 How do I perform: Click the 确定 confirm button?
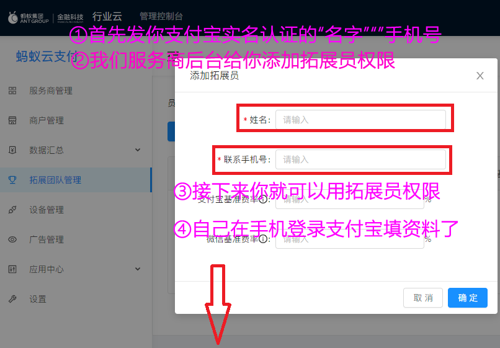point(468,298)
